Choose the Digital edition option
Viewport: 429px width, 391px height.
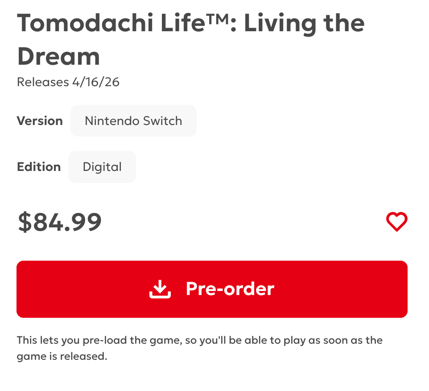[102, 167]
